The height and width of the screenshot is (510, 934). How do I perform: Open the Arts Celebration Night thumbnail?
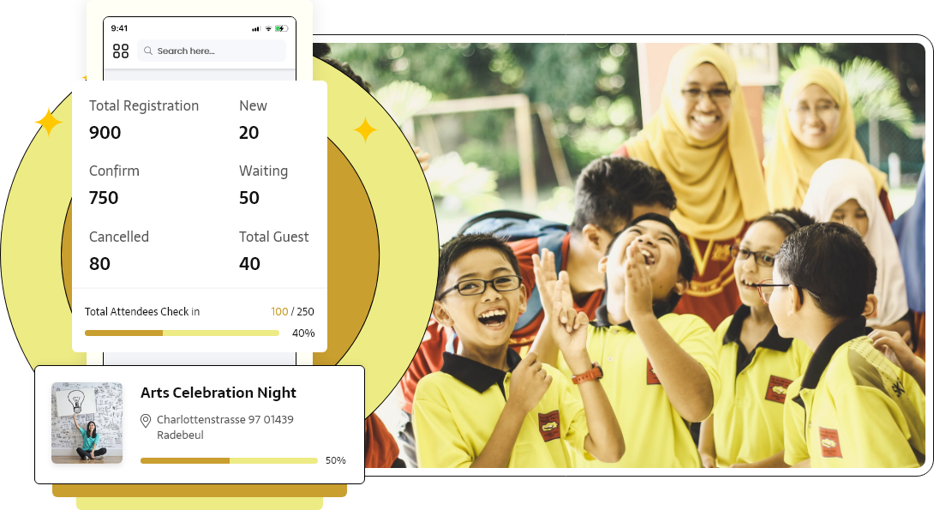coord(87,423)
